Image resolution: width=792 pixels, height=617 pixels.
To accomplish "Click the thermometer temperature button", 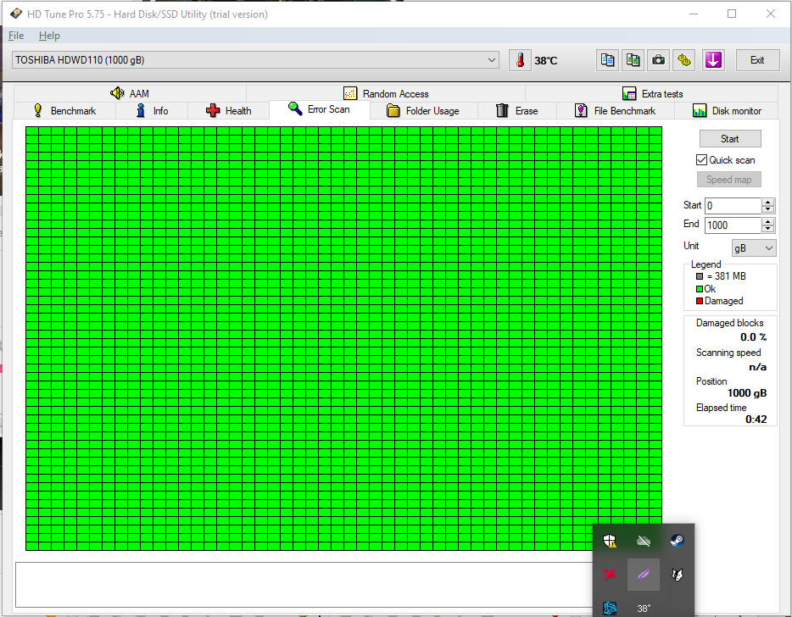I will [520, 60].
